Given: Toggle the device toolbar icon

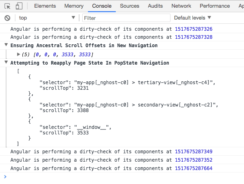Looking at the screenshot, I should point(19,6).
